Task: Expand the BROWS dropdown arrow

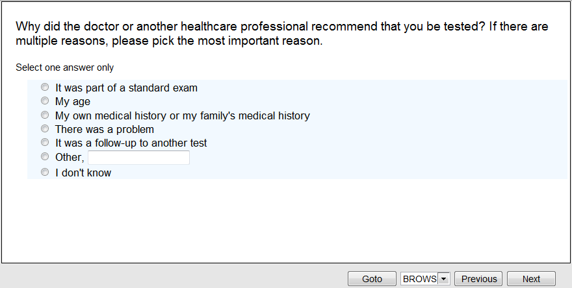Action: (x=444, y=279)
